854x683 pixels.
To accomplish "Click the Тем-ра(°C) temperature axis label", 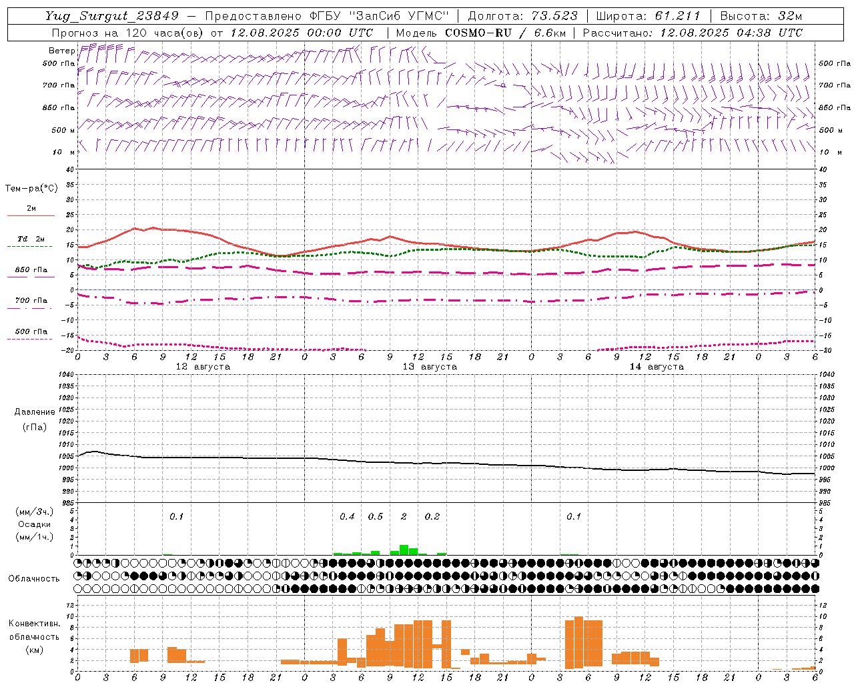I will coord(31,189).
